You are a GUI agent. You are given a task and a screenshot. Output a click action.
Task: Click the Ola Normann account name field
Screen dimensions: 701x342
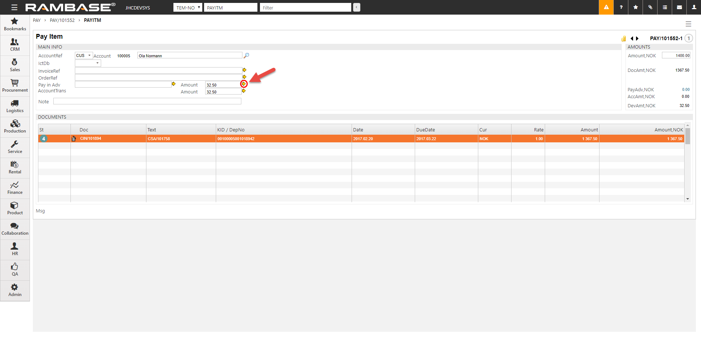[x=189, y=55]
